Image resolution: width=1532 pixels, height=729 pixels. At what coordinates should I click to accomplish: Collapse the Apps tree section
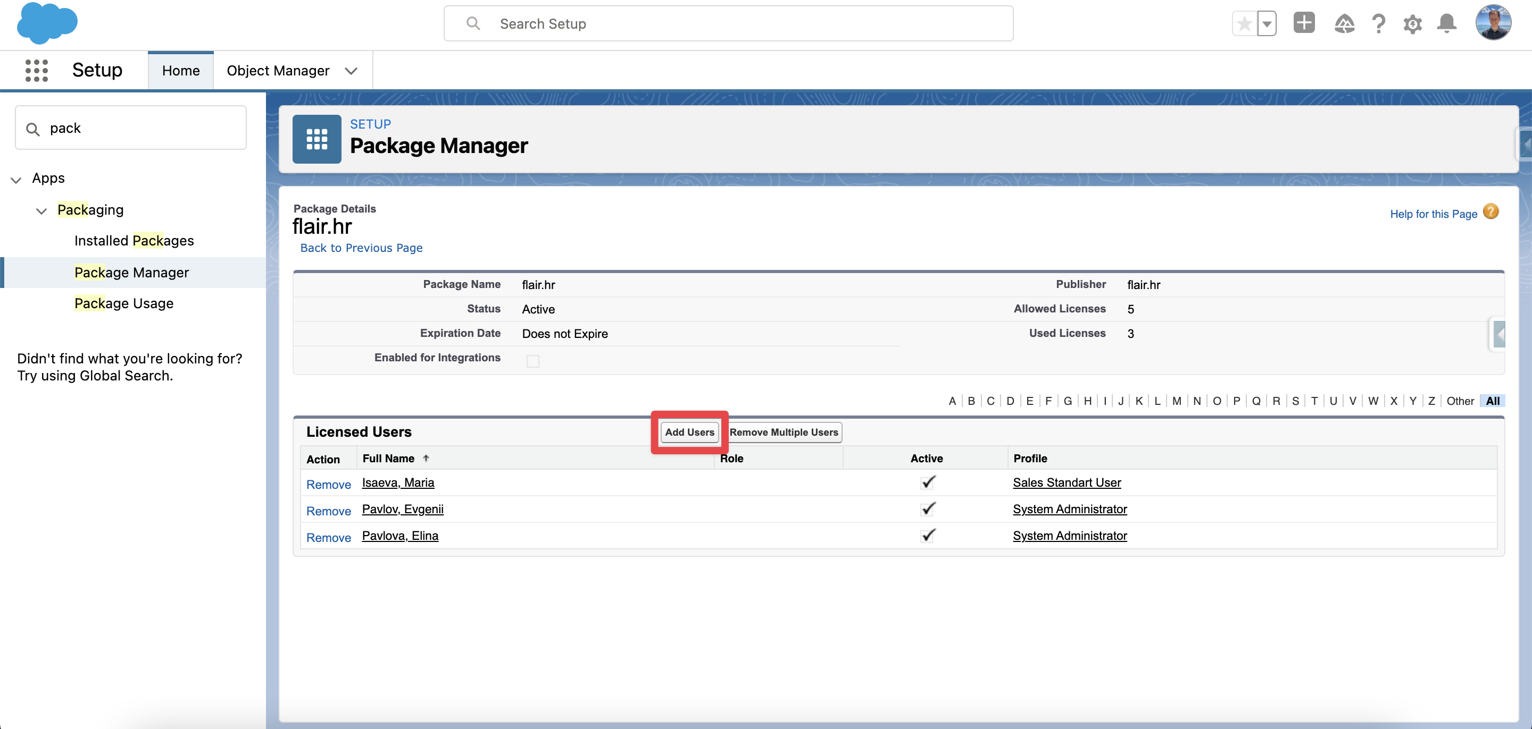[16, 179]
